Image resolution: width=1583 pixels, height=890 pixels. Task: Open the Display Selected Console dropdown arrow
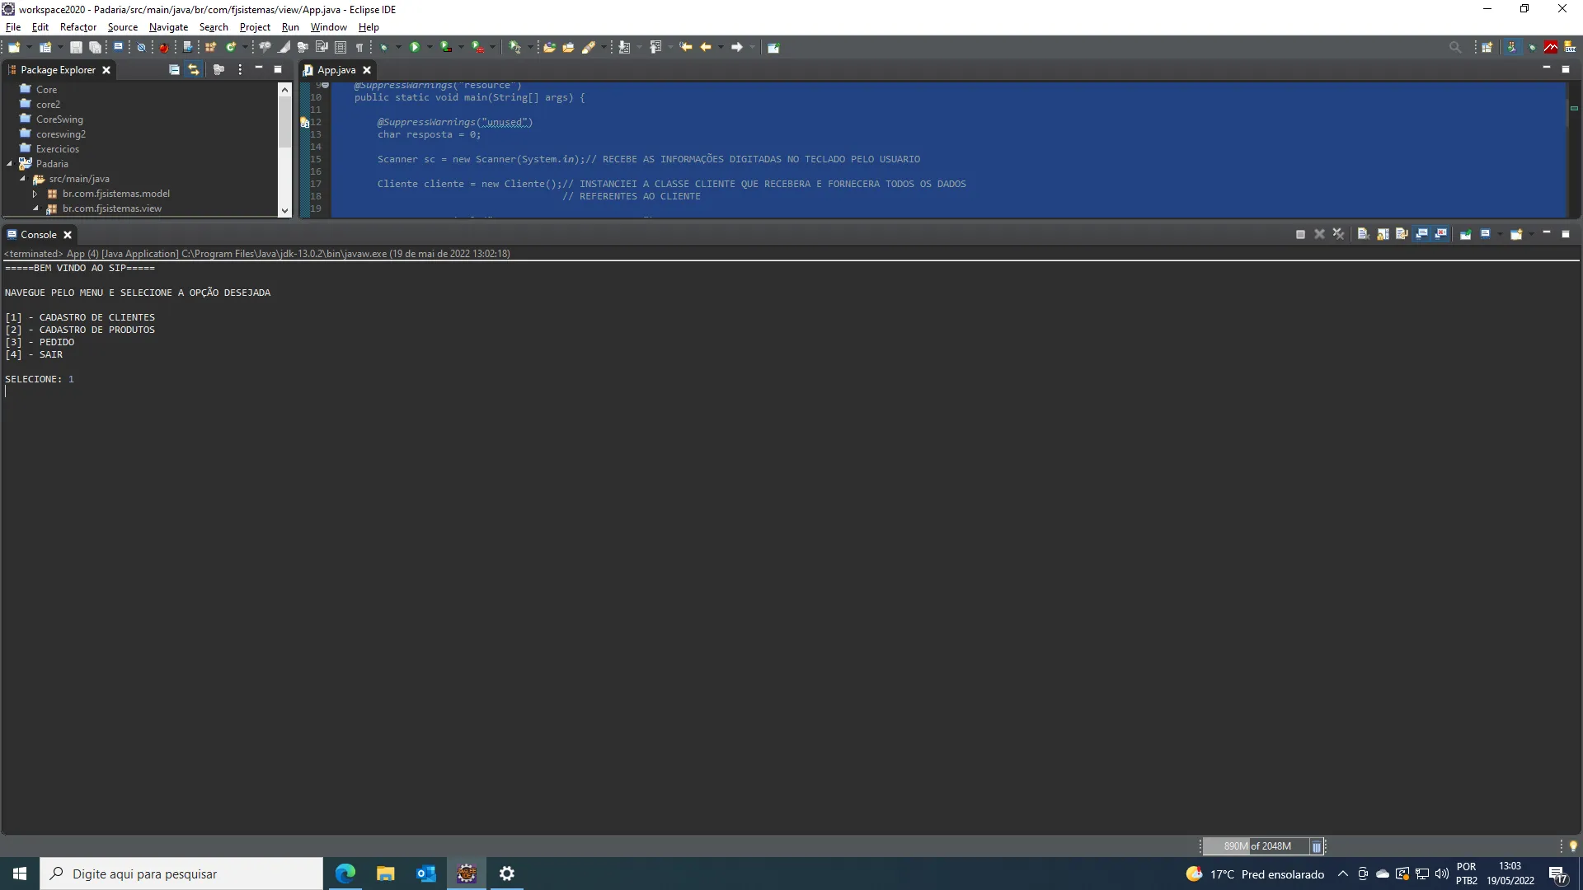click(x=1499, y=235)
